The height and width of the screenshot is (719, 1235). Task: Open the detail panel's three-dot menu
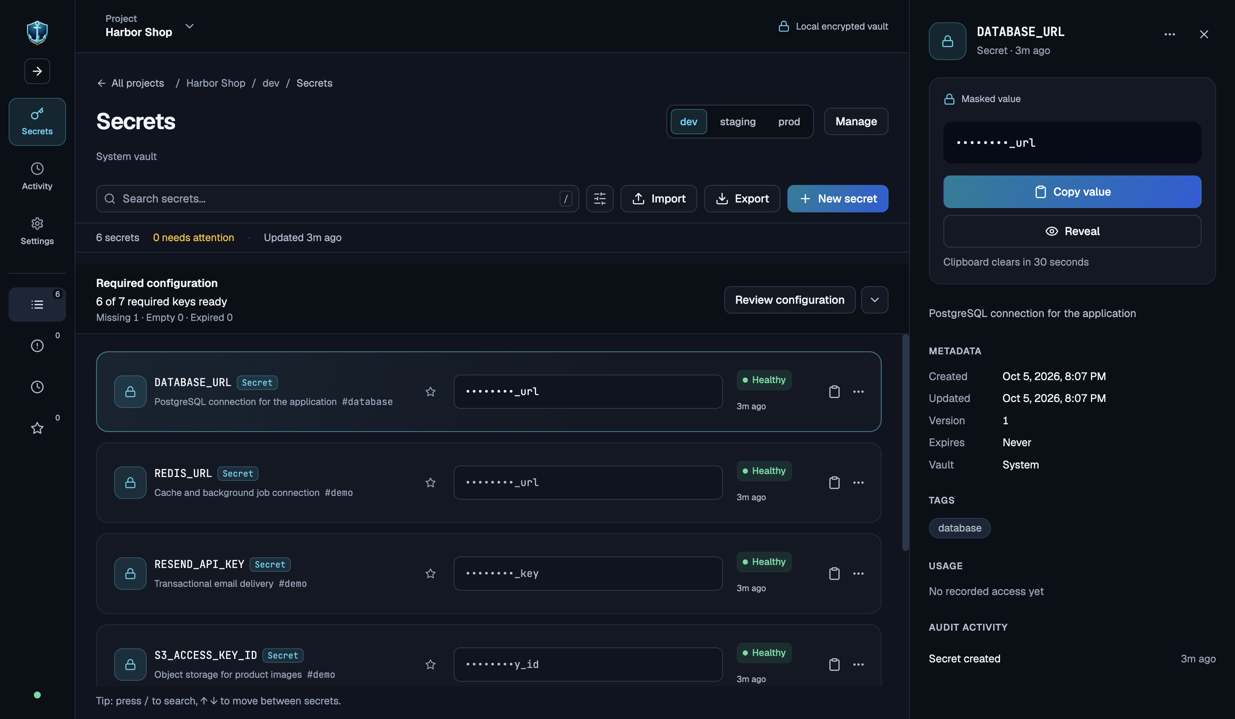1169,34
